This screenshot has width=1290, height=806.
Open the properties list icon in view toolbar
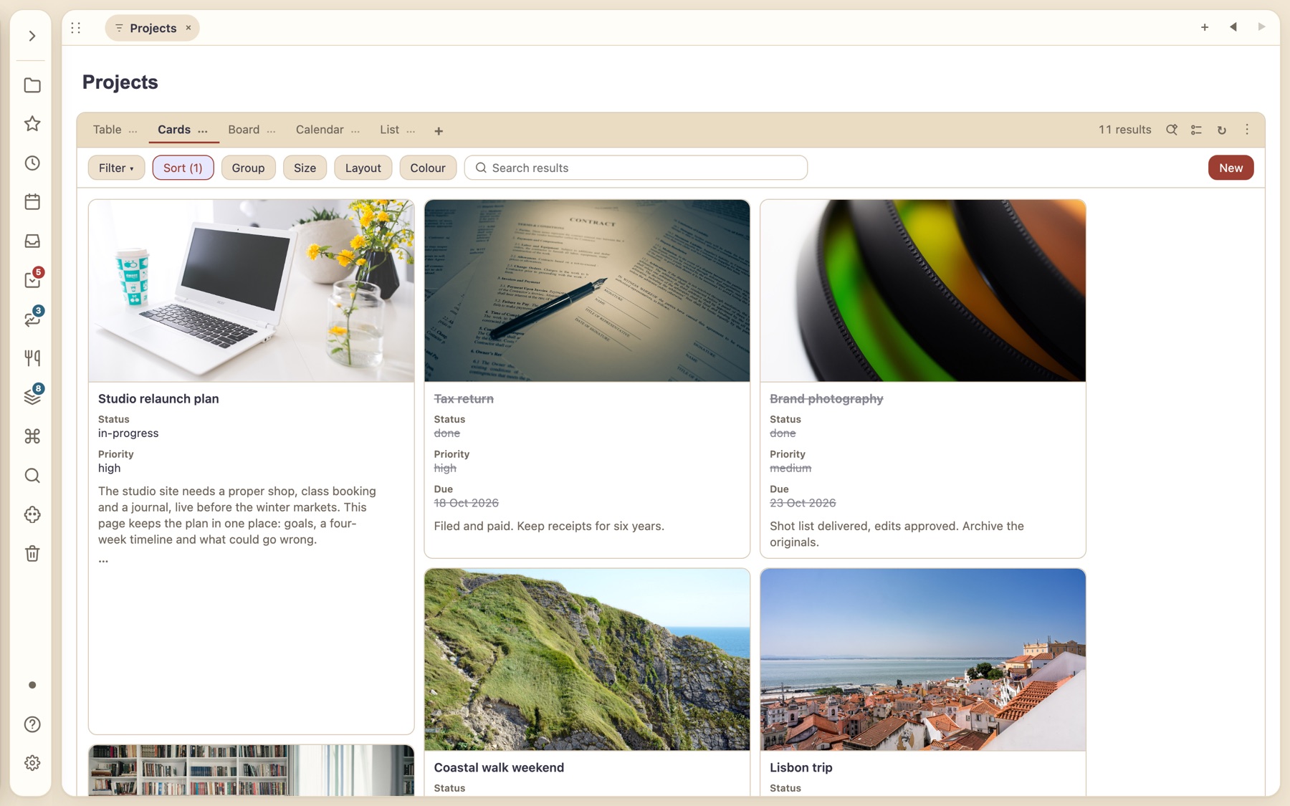tap(1196, 130)
